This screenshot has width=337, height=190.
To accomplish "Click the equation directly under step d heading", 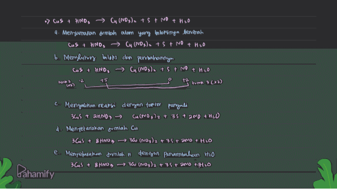I will [x=142, y=140].
